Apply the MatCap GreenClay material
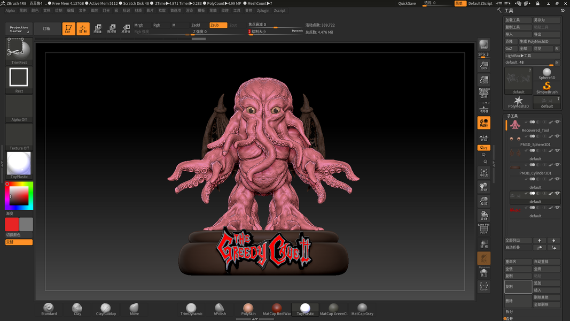This screenshot has height=321, width=570. [x=334, y=309]
